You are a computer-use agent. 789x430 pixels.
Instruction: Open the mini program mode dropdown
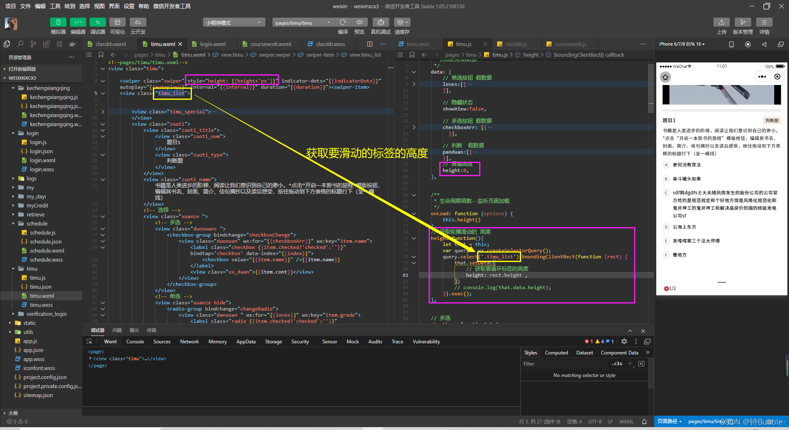[x=234, y=23]
